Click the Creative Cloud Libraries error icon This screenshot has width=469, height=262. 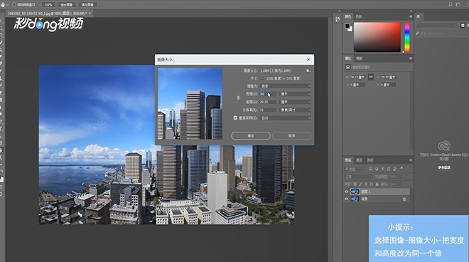[x=444, y=146]
